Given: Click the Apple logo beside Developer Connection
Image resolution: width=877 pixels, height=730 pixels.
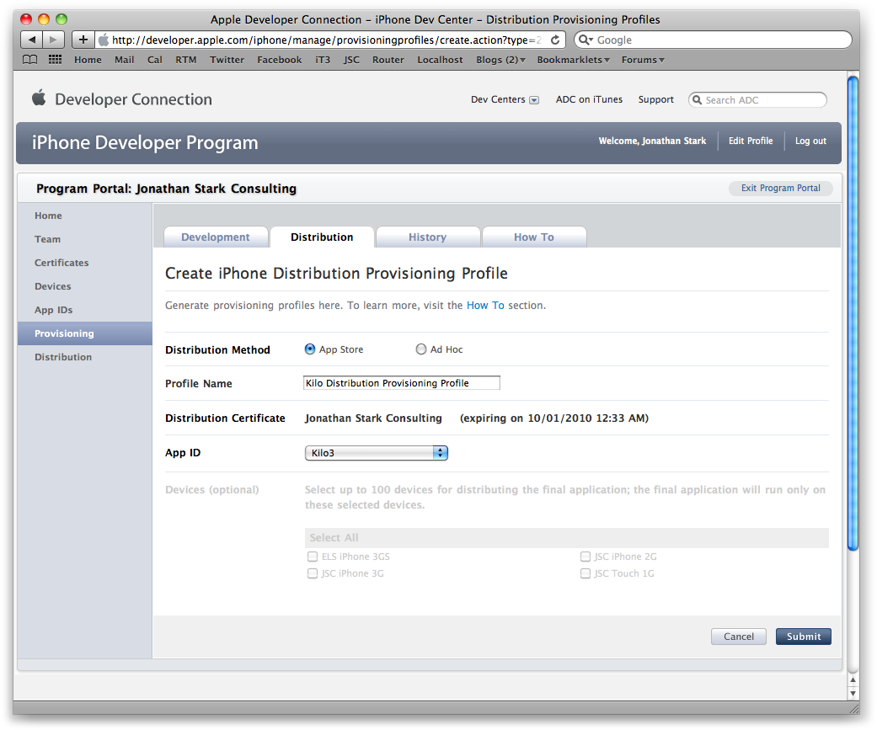Looking at the screenshot, I should (39, 99).
